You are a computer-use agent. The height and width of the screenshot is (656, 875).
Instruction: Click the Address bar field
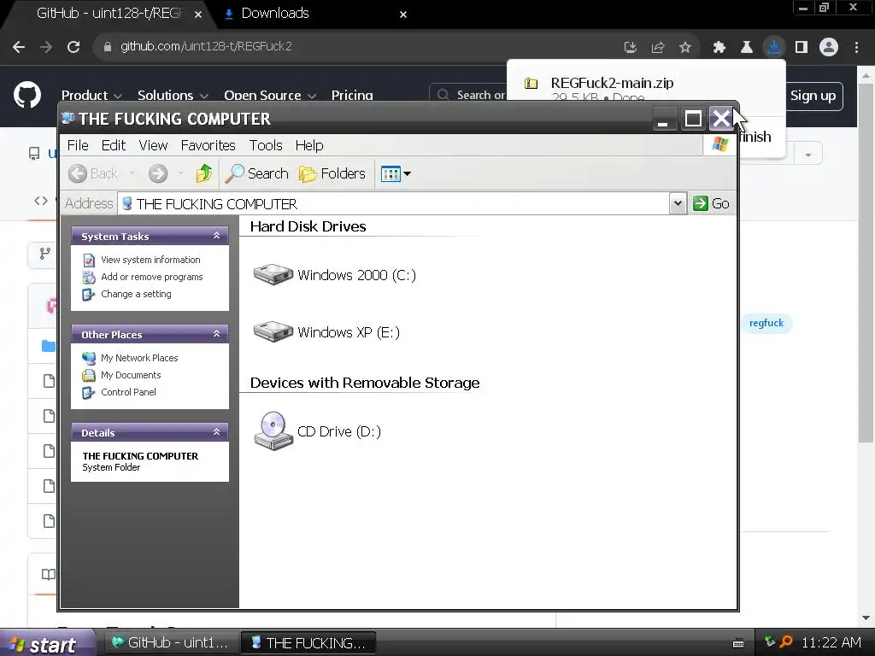pos(393,203)
